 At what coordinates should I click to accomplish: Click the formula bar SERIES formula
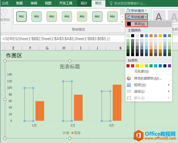point(56,39)
